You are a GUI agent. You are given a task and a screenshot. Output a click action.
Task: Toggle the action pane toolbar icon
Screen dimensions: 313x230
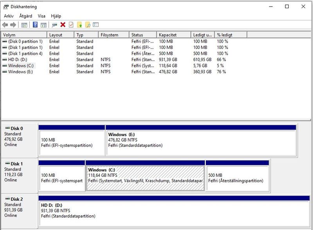pyautogui.click(x=43, y=25)
